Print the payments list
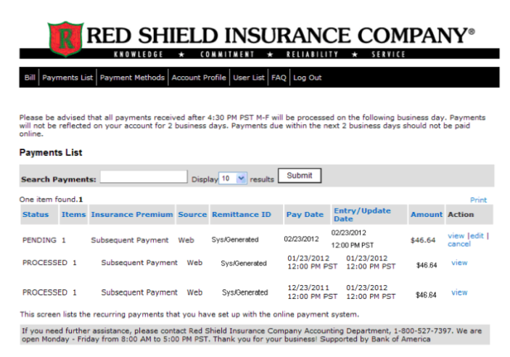The width and height of the screenshot is (510, 357). (479, 200)
